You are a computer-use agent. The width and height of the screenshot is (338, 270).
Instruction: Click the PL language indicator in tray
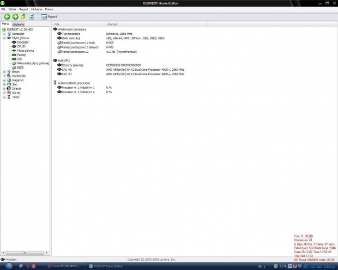click(260, 267)
